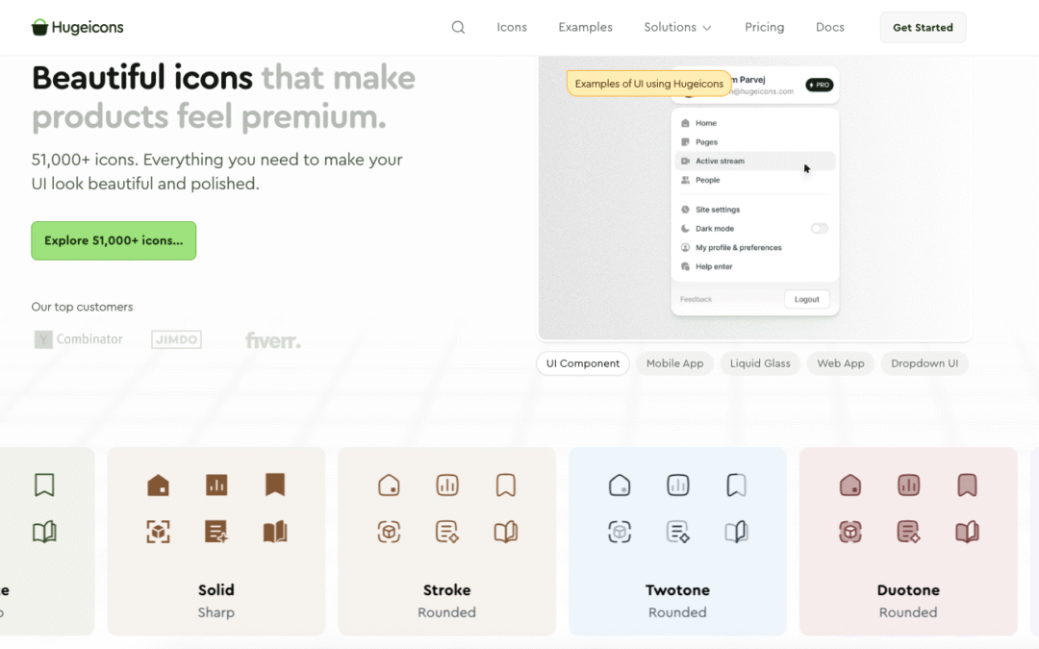Click Site settings in preview menu
Image resolution: width=1039 pixels, height=649 pixels.
[x=754, y=210]
